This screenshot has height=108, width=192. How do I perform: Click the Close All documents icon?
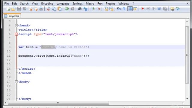36,9
